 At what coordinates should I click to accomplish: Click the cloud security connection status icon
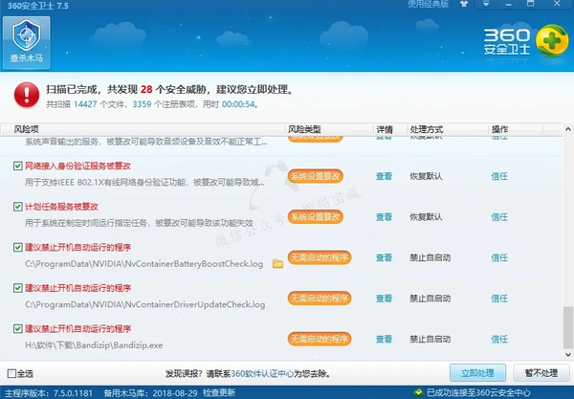pos(417,391)
